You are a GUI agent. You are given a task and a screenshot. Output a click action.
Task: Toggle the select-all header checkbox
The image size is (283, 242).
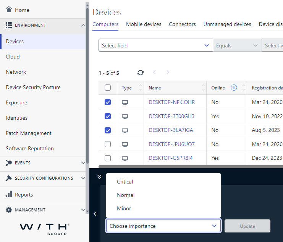click(108, 88)
